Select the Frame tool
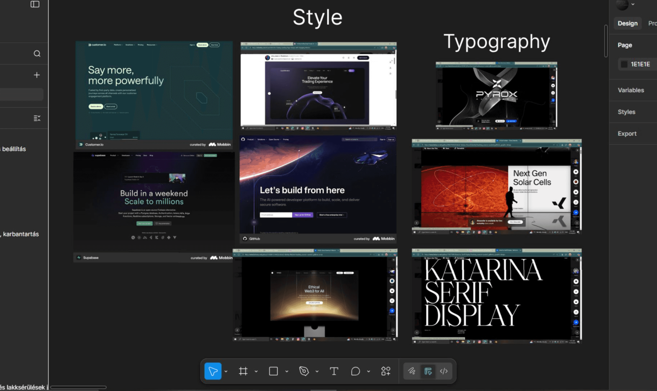The width and height of the screenshot is (657, 391). (243, 371)
